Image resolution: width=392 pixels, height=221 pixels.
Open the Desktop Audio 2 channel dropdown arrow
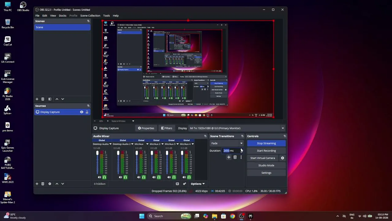132,144
